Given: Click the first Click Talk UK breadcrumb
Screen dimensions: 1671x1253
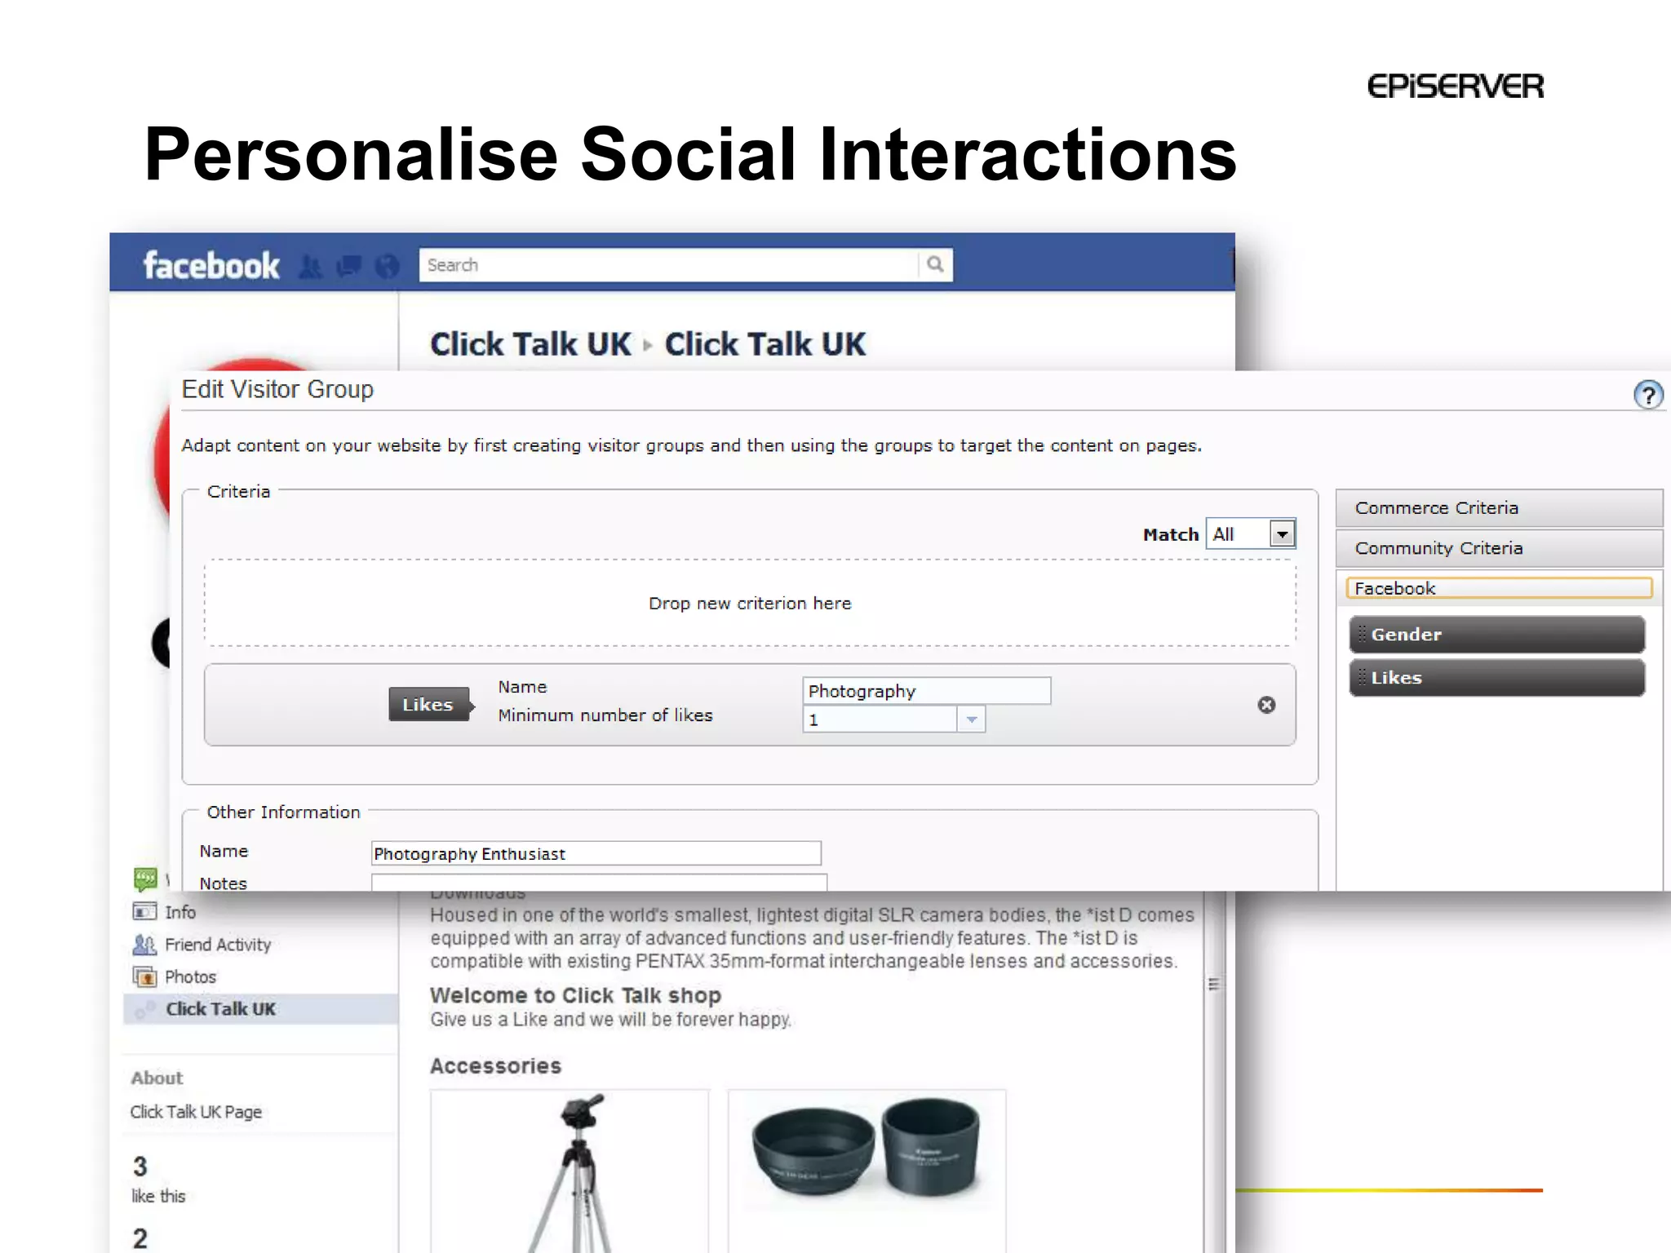Looking at the screenshot, I should 531,344.
